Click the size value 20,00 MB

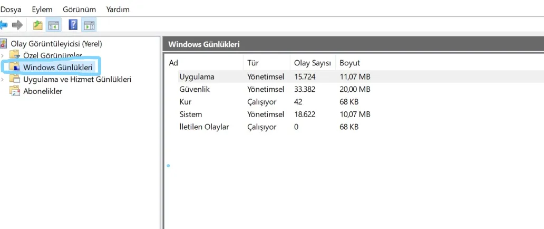[355, 89]
